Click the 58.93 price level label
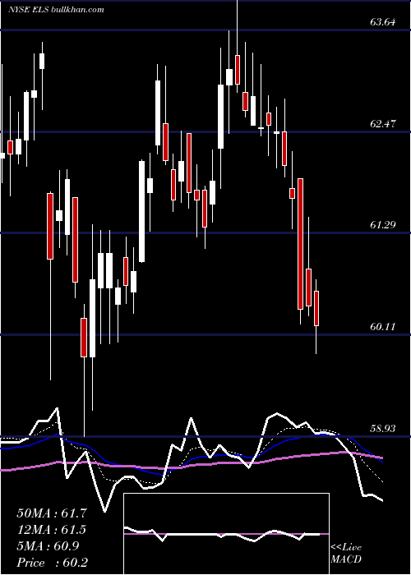411x575 pixels. [383, 428]
